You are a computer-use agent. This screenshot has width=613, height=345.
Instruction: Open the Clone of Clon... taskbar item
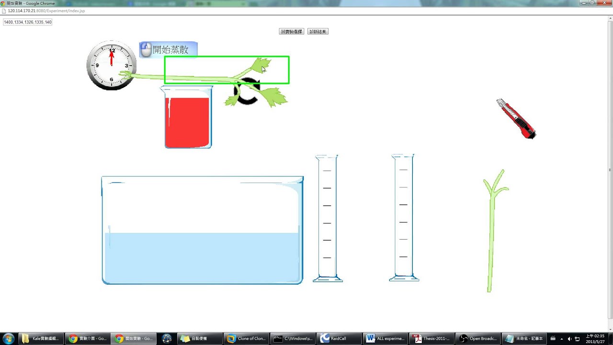pos(247,339)
